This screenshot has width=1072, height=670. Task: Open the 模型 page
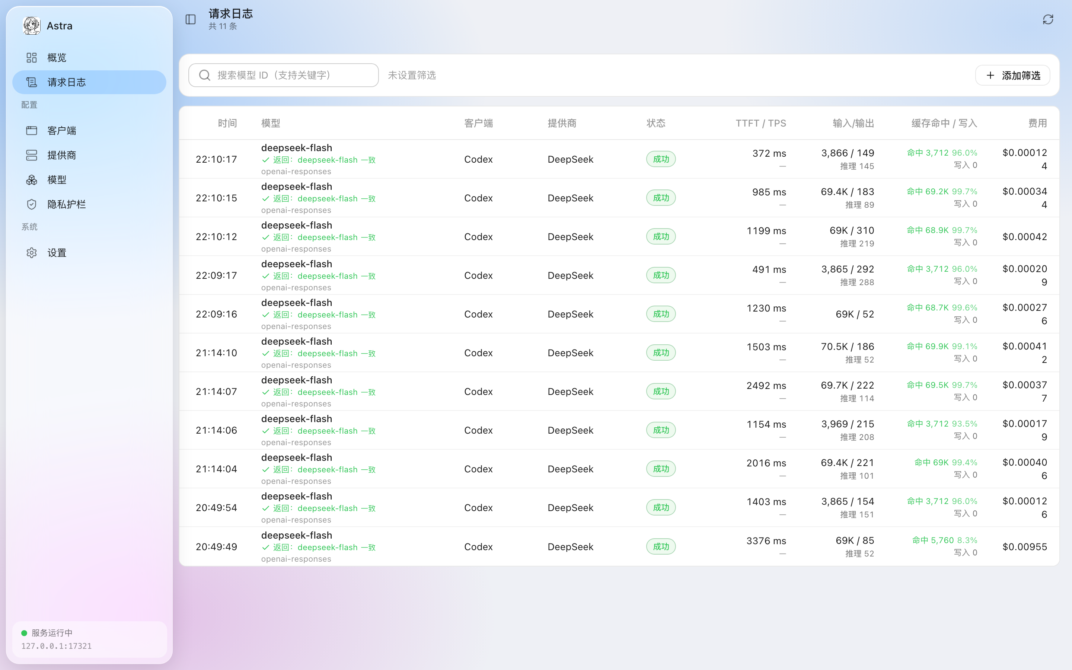coord(89,179)
